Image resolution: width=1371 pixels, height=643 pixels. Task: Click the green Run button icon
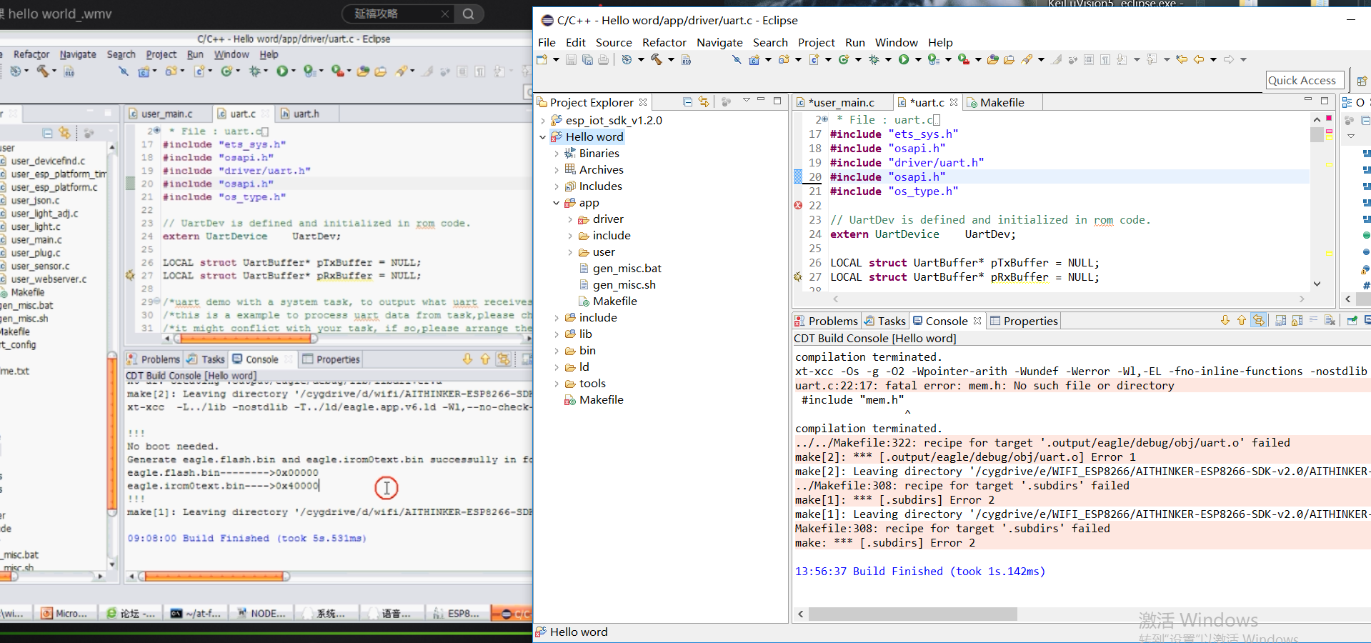point(904,60)
